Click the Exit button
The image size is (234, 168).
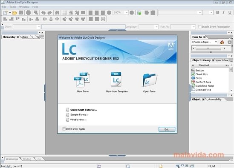tap(167, 129)
